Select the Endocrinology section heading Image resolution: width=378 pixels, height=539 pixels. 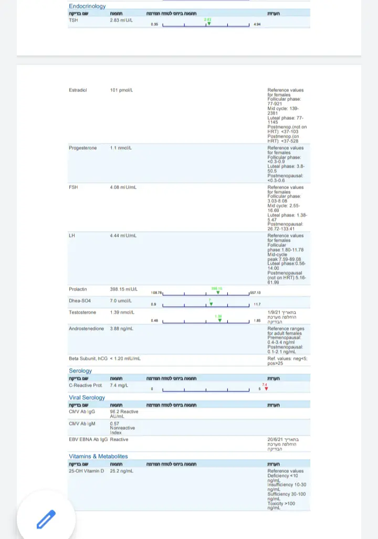click(87, 6)
